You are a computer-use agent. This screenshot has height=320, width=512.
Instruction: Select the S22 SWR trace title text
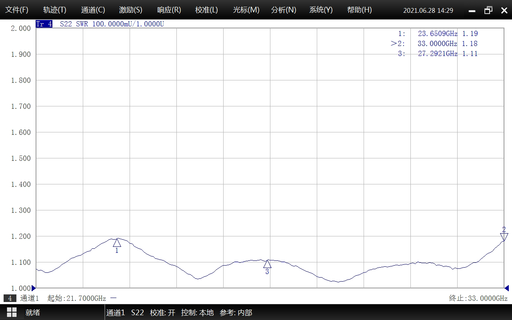[x=112, y=24]
